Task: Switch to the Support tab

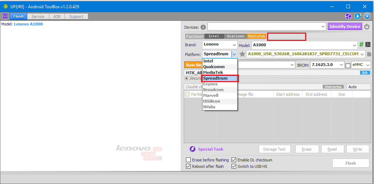Action: (76, 16)
